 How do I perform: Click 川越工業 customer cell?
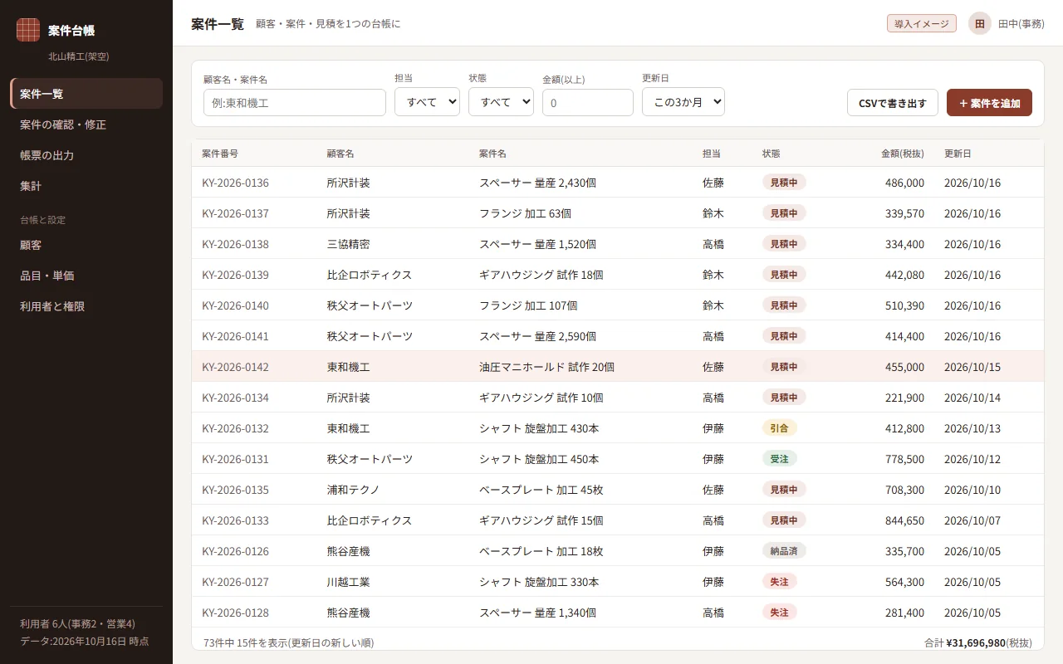(349, 582)
